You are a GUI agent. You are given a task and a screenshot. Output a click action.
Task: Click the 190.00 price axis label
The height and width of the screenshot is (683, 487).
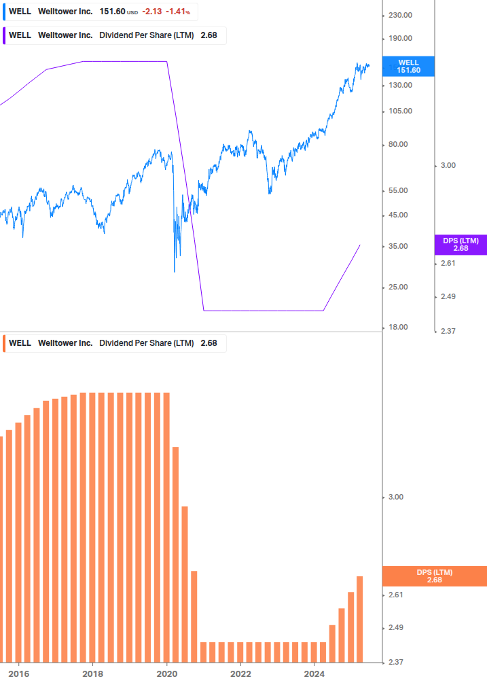[400, 38]
